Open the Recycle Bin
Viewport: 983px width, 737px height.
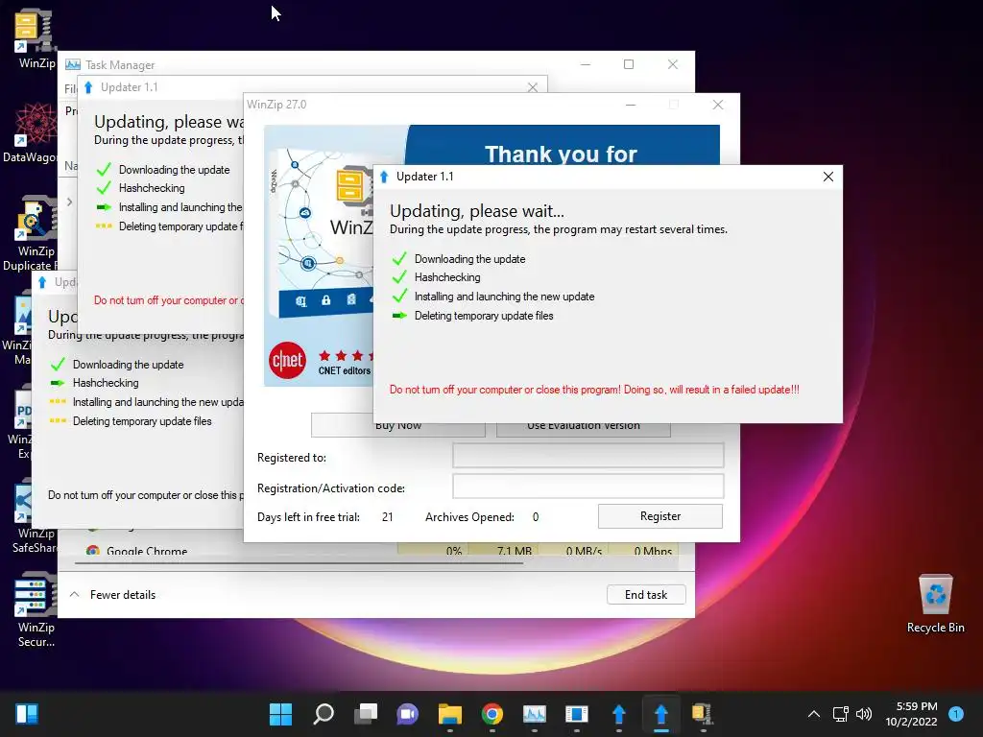pyautogui.click(x=935, y=603)
